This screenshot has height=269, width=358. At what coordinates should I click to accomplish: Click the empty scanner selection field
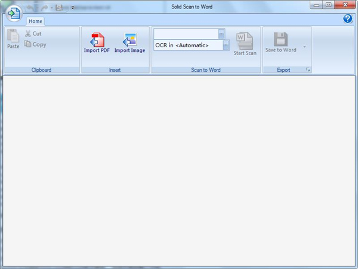click(186, 34)
